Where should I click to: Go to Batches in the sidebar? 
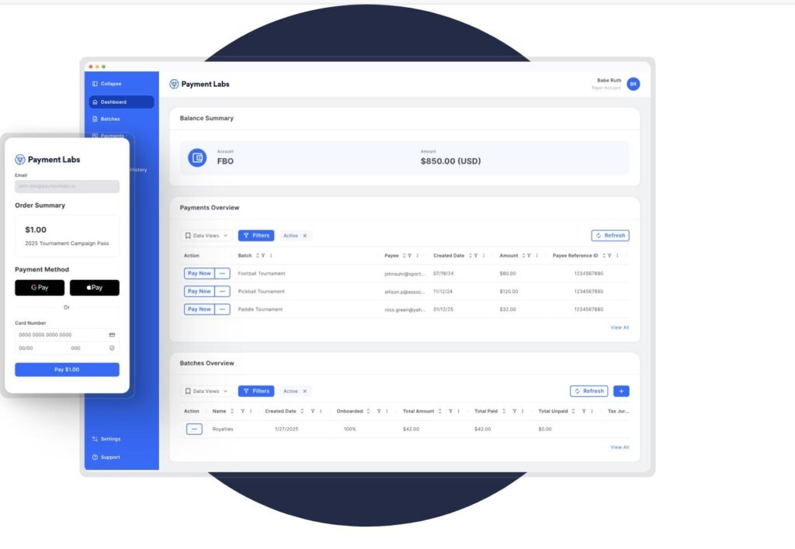tap(106, 119)
